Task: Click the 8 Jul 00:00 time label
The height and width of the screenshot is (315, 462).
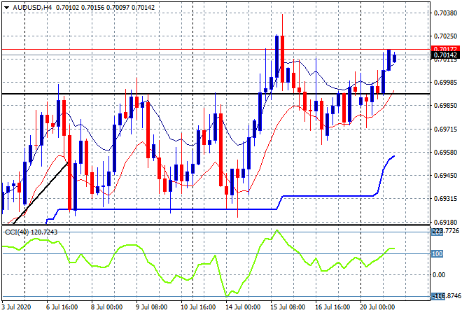Action: click(106, 307)
